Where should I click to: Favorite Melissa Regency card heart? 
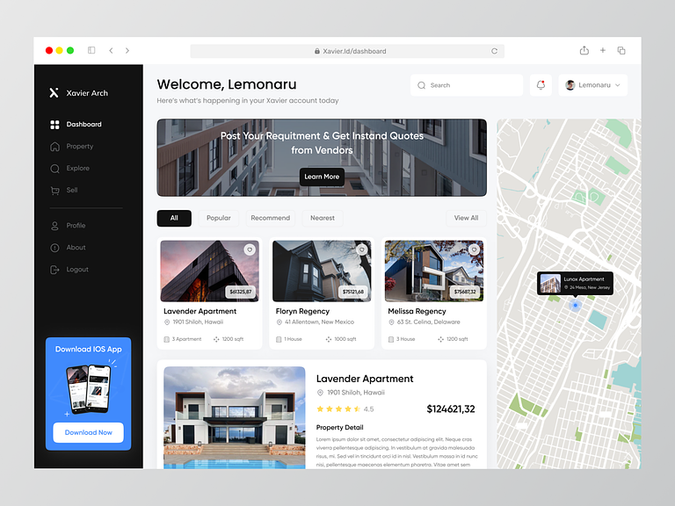[474, 249]
